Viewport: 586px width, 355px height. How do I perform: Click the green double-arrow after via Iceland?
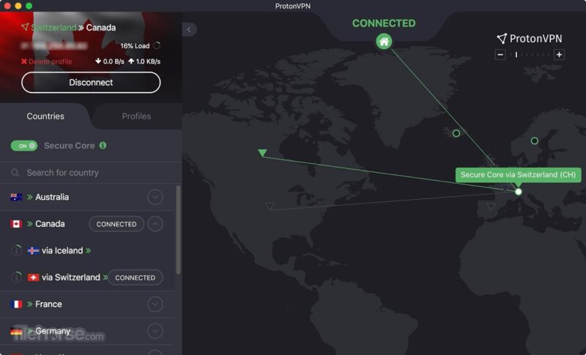tap(88, 250)
